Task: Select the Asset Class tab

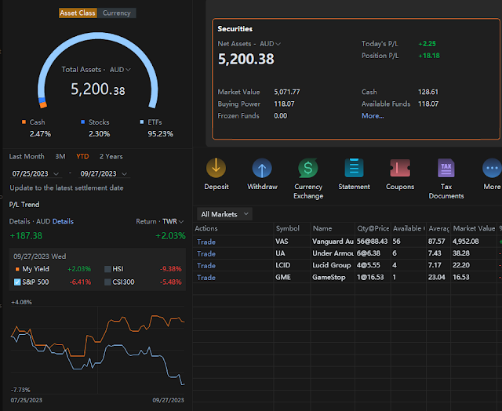Action: [x=78, y=13]
